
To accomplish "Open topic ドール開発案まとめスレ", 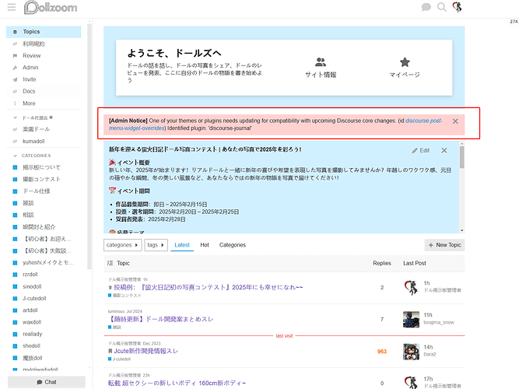I will coord(161,319).
